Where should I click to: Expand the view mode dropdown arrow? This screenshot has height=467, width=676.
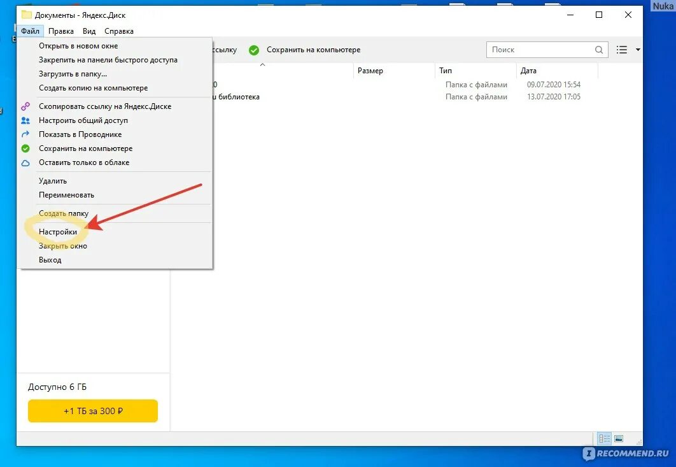[638, 50]
